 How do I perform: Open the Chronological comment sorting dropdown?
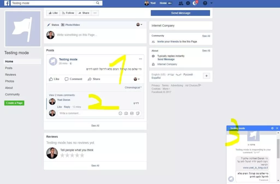point(133,87)
